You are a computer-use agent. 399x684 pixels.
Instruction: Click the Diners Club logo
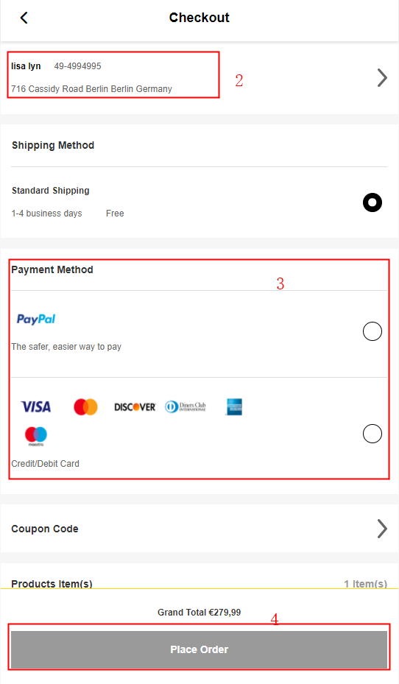click(186, 407)
